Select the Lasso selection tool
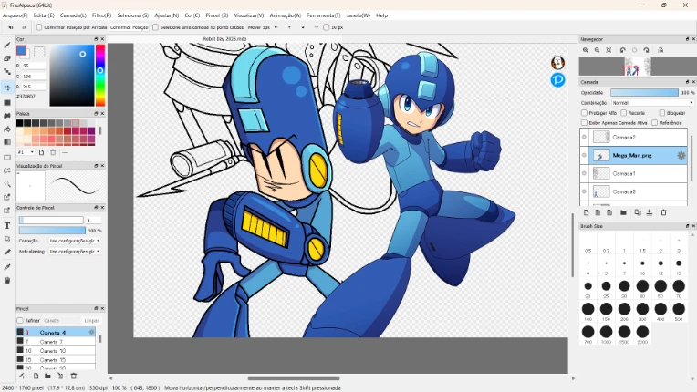 (x=7, y=170)
